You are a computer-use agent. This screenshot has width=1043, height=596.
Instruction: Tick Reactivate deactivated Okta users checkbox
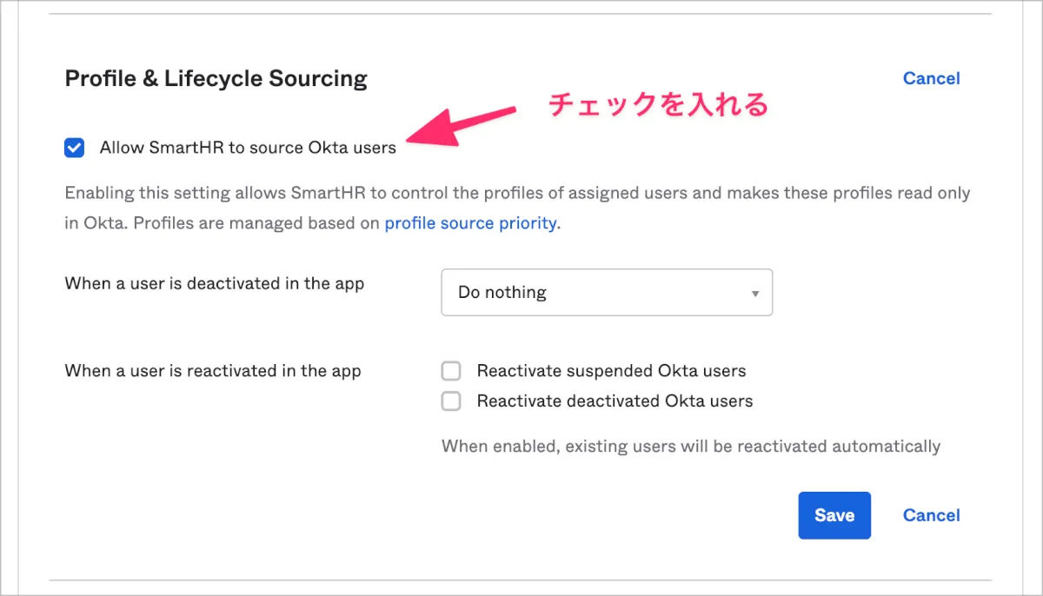tap(451, 401)
